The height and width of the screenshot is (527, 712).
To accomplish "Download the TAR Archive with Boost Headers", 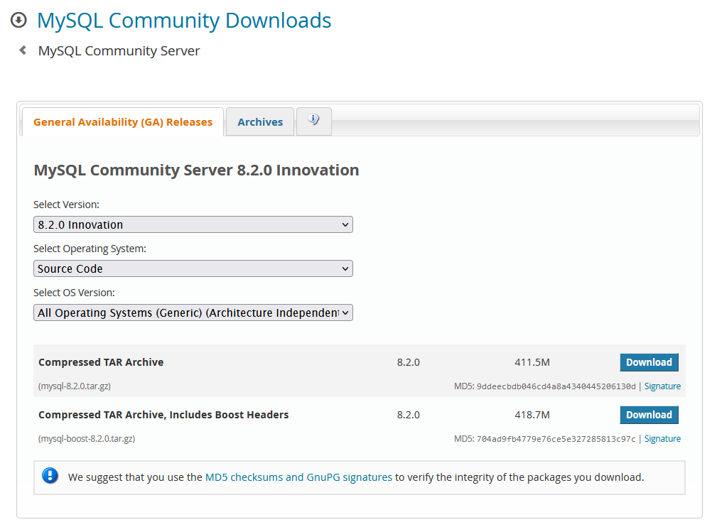I will pos(649,415).
